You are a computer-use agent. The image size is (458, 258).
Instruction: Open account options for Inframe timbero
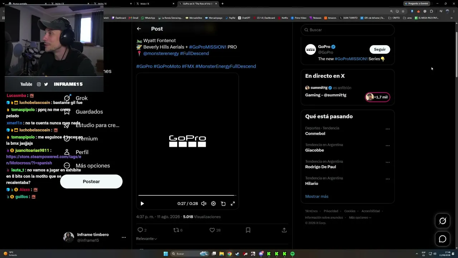click(123, 238)
